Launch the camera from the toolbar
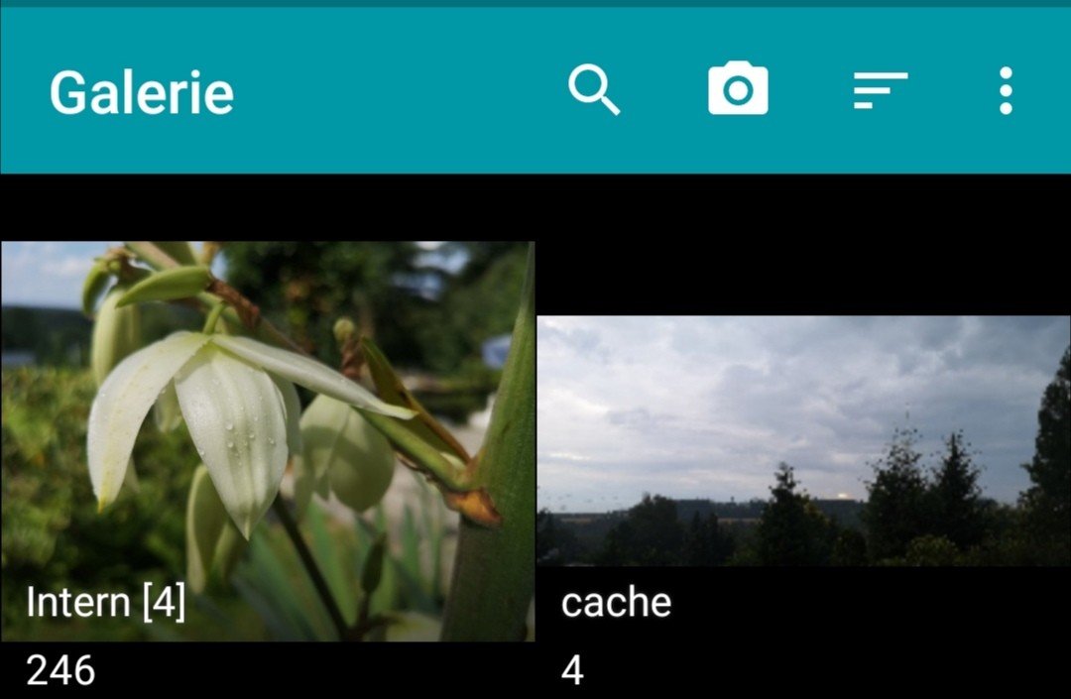The height and width of the screenshot is (699, 1071). pos(738,89)
